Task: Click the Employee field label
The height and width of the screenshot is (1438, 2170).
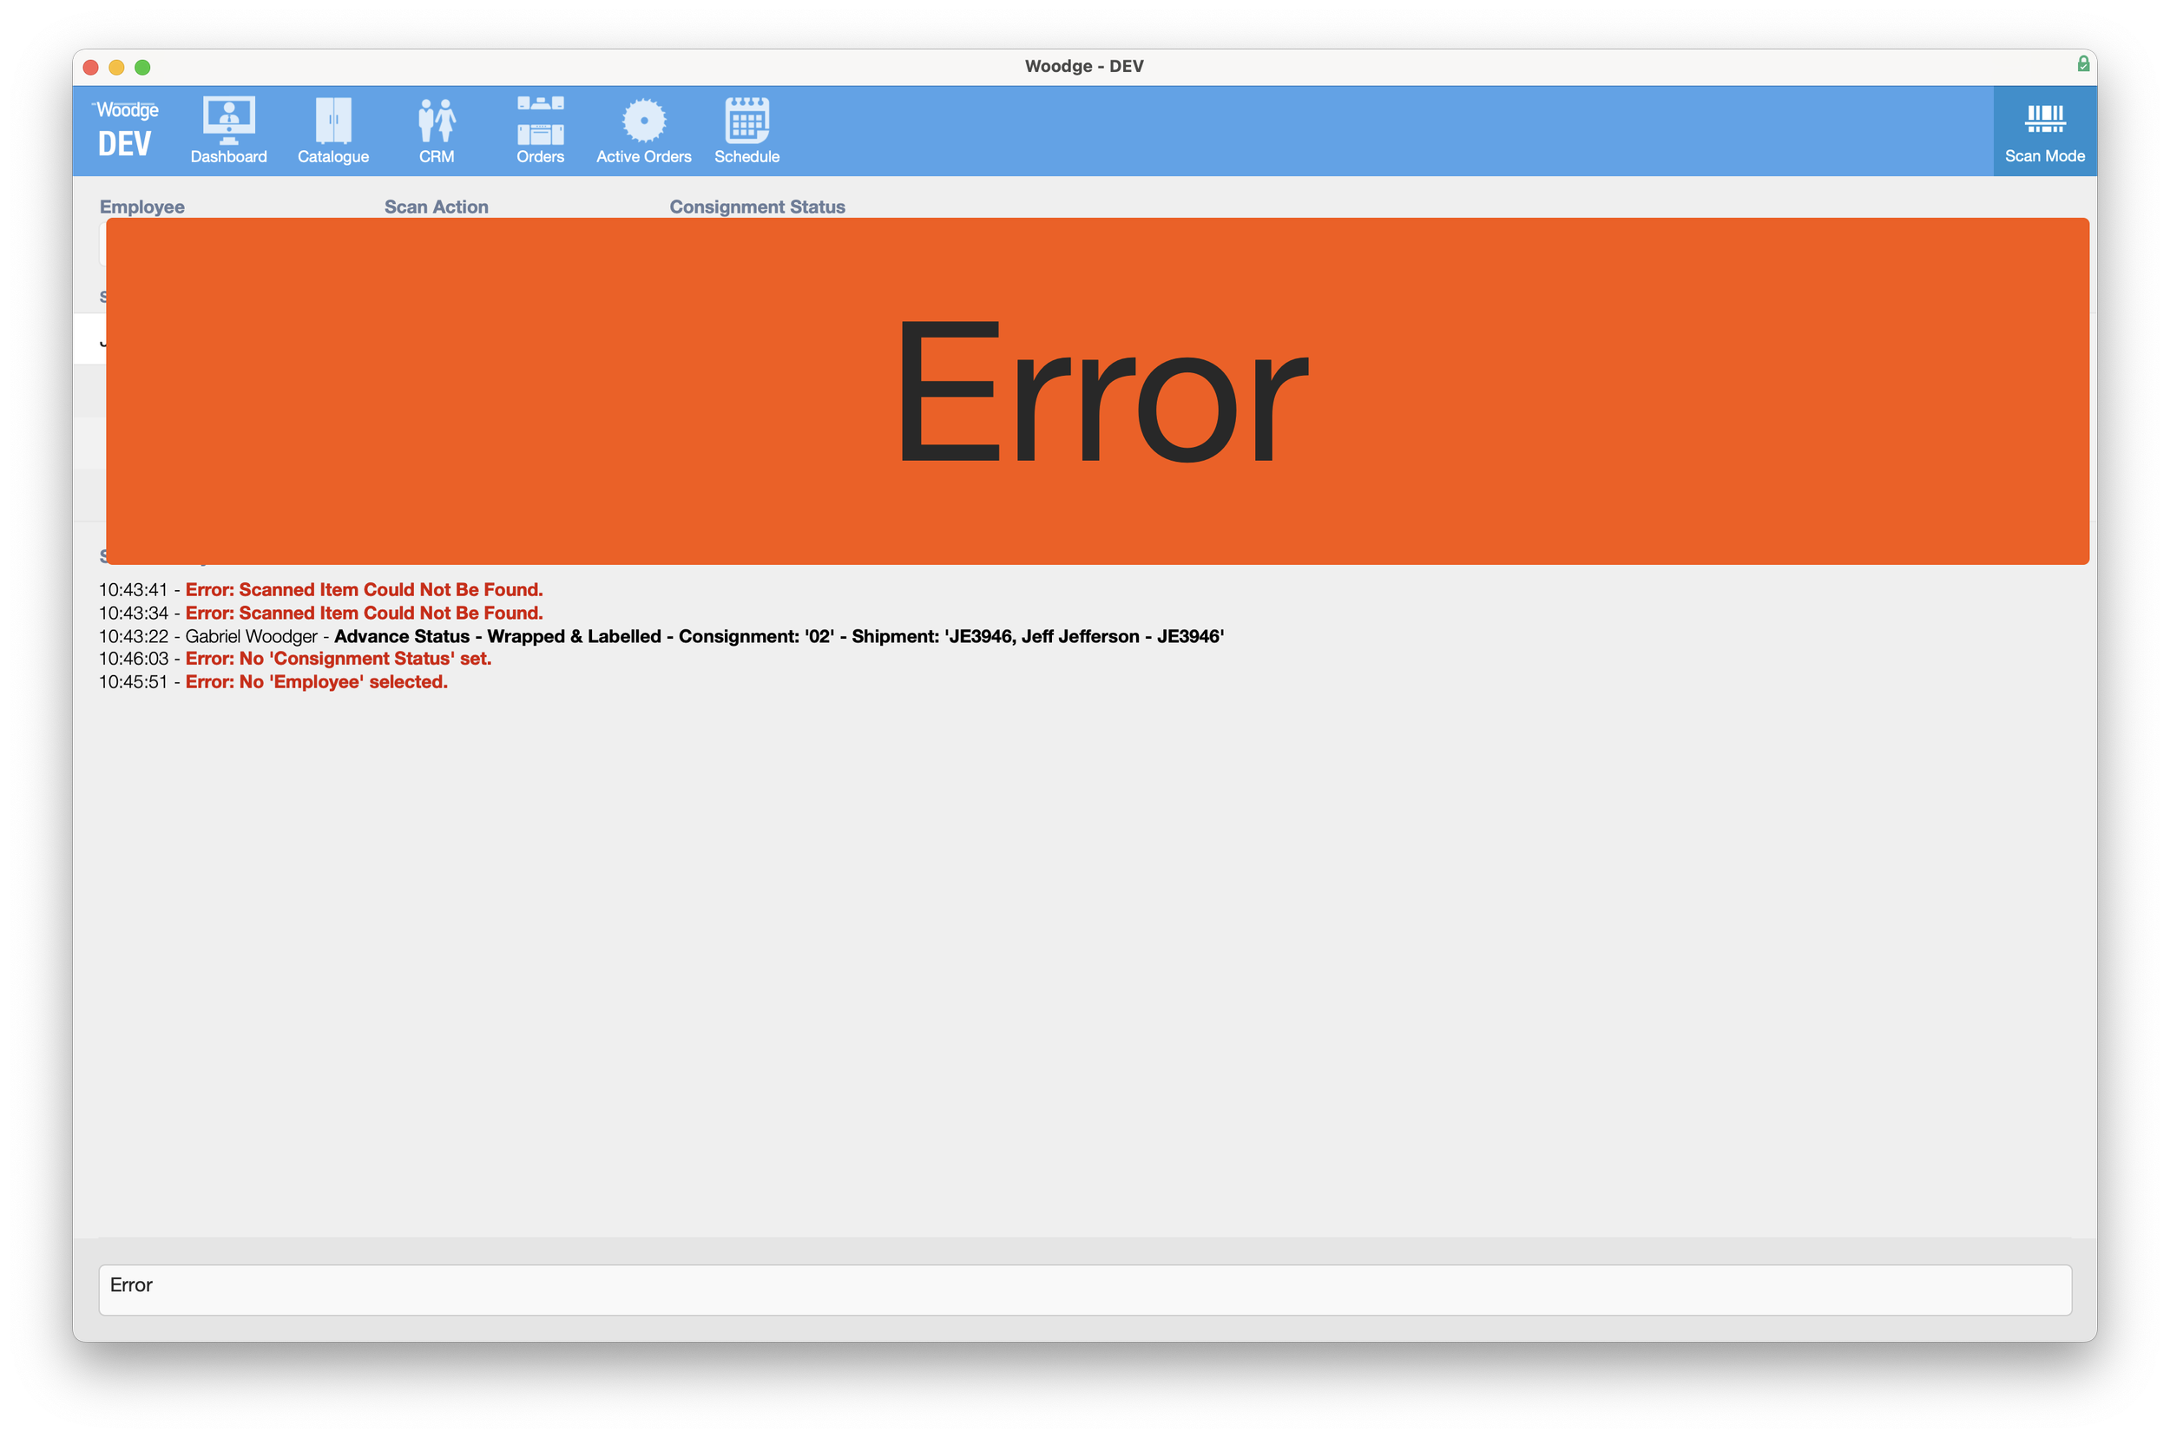Action: 142,207
